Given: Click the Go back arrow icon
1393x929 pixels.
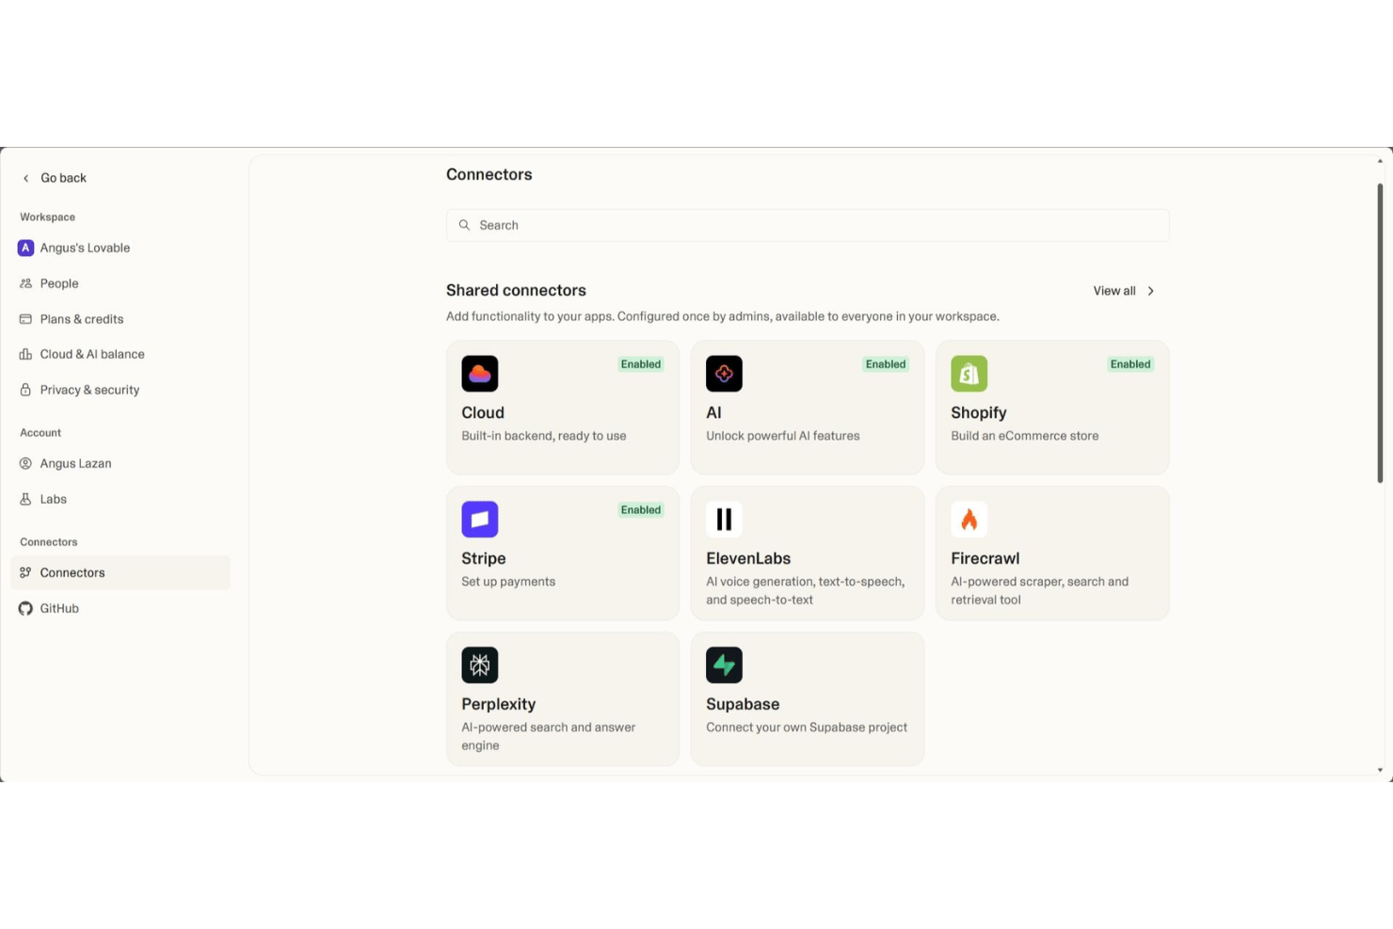Looking at the screenshot, I should [25, 178].
